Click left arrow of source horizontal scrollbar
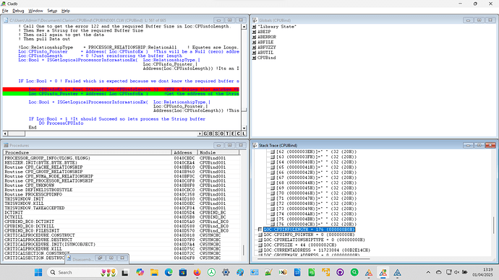This screenshot has width=499, height=280. click(5, 134)
